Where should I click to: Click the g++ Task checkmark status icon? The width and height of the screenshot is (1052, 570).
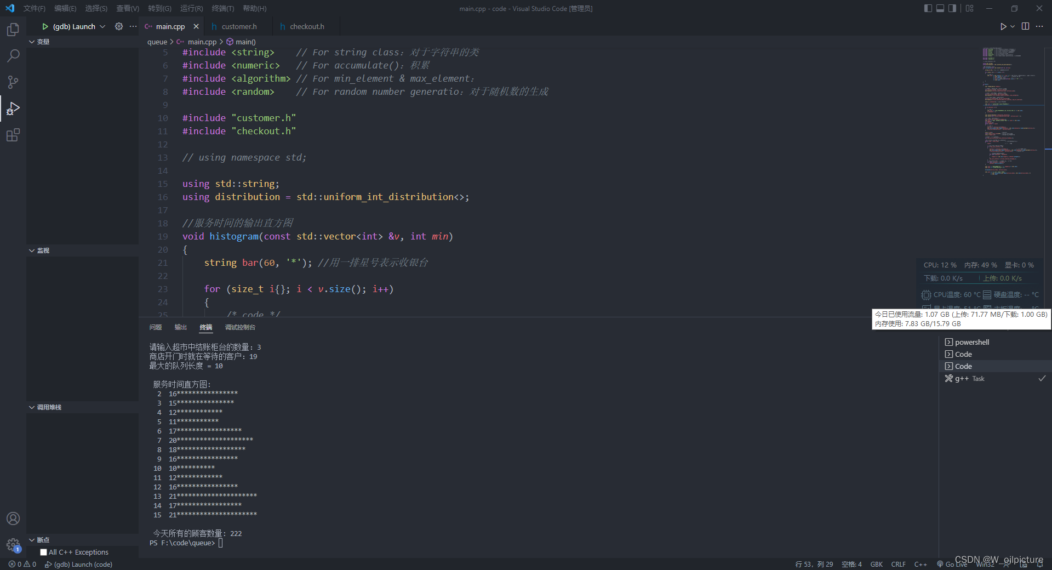click(1042, 378)
